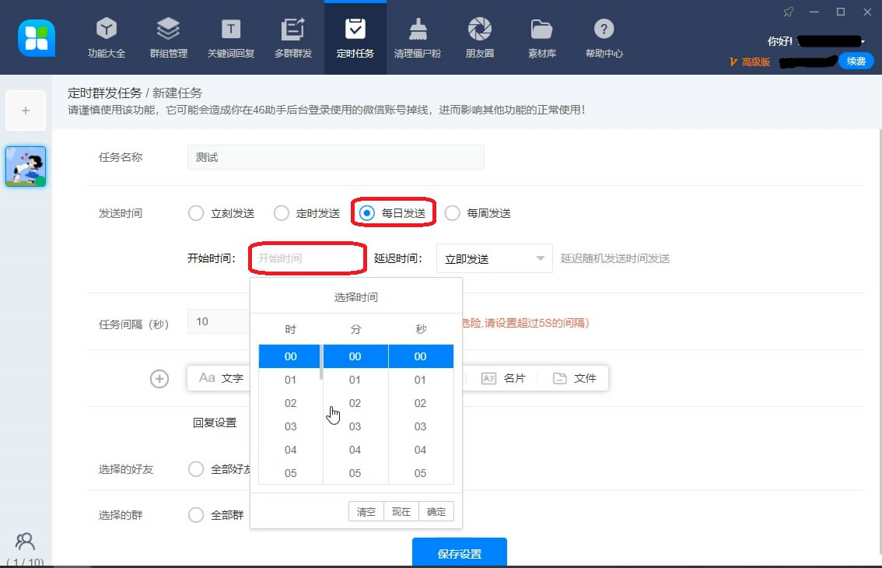Viewport: 882px width, 568px height.
Task: Open the 帮助中心 help icon
Action: [x=604, y=37]
